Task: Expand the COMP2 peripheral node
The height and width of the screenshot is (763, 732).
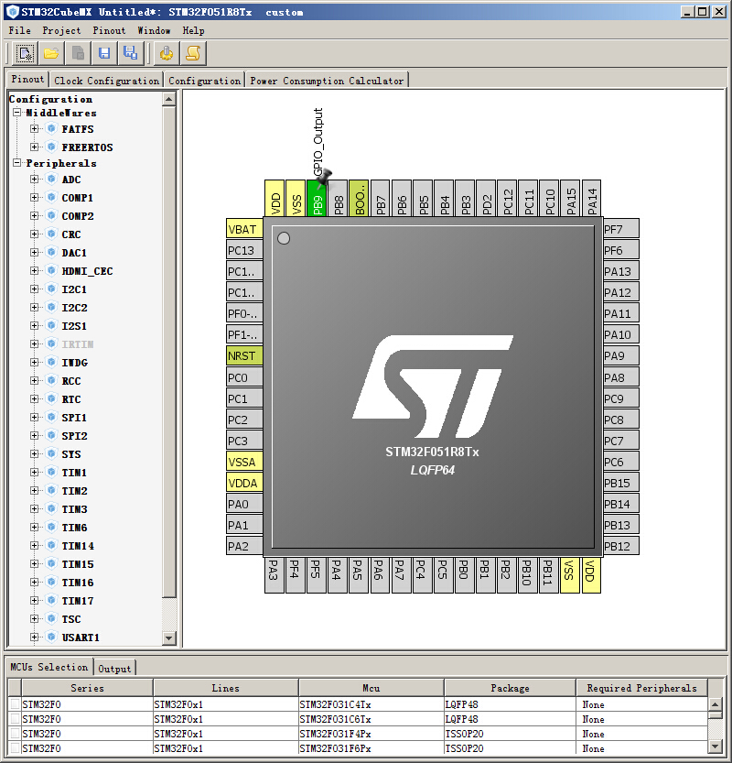Action: (34, 215)
